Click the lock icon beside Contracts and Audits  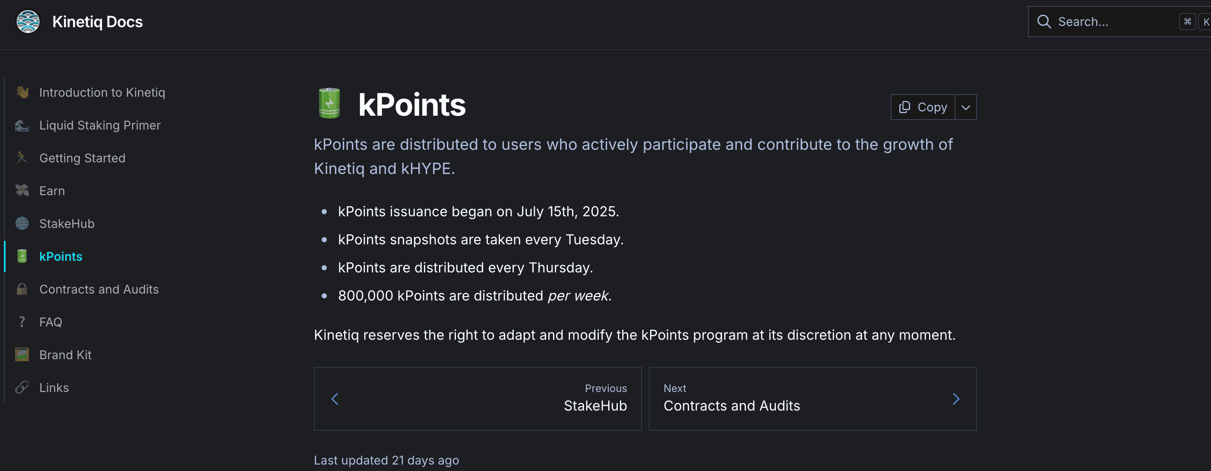(x=22, y=289)
